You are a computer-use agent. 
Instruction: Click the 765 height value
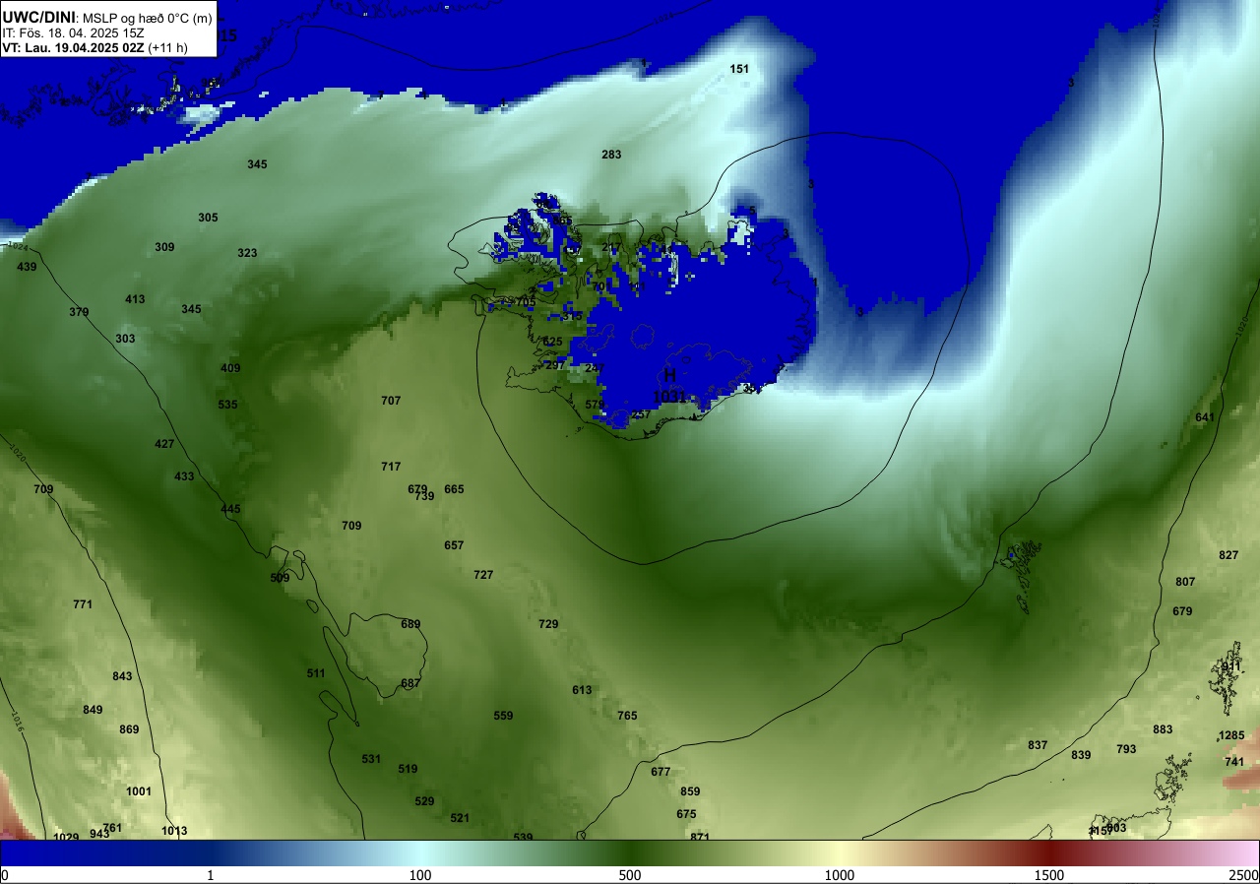click(627, 716)
